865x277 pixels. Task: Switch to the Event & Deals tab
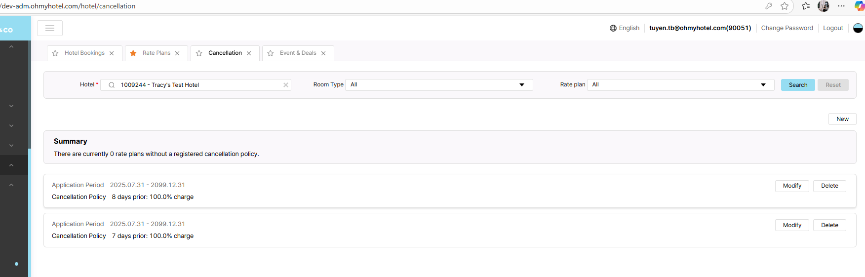pos(298,53)
